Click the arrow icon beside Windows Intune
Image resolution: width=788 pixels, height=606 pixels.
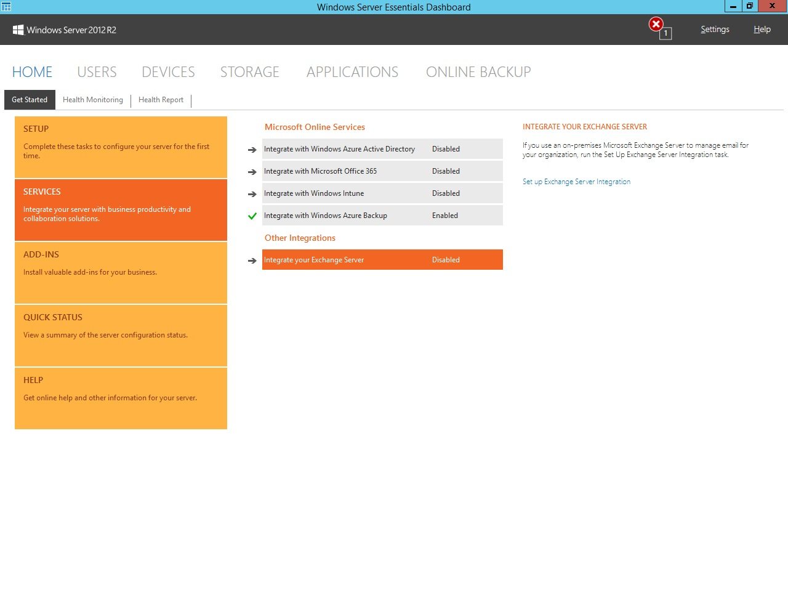coord(252,194)
